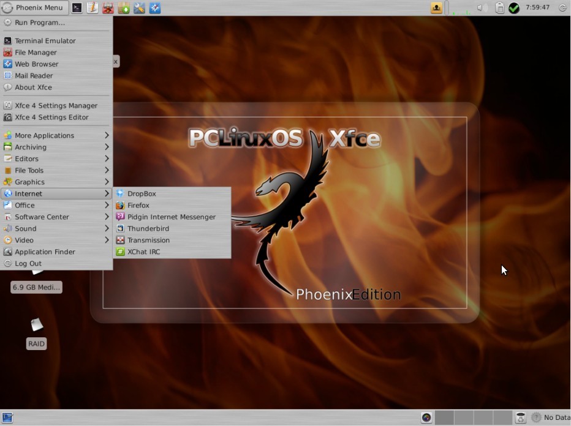Switch to the first workspace in pager
The image size is (571, 426).
pyautogui.click(x=445, y=417)
